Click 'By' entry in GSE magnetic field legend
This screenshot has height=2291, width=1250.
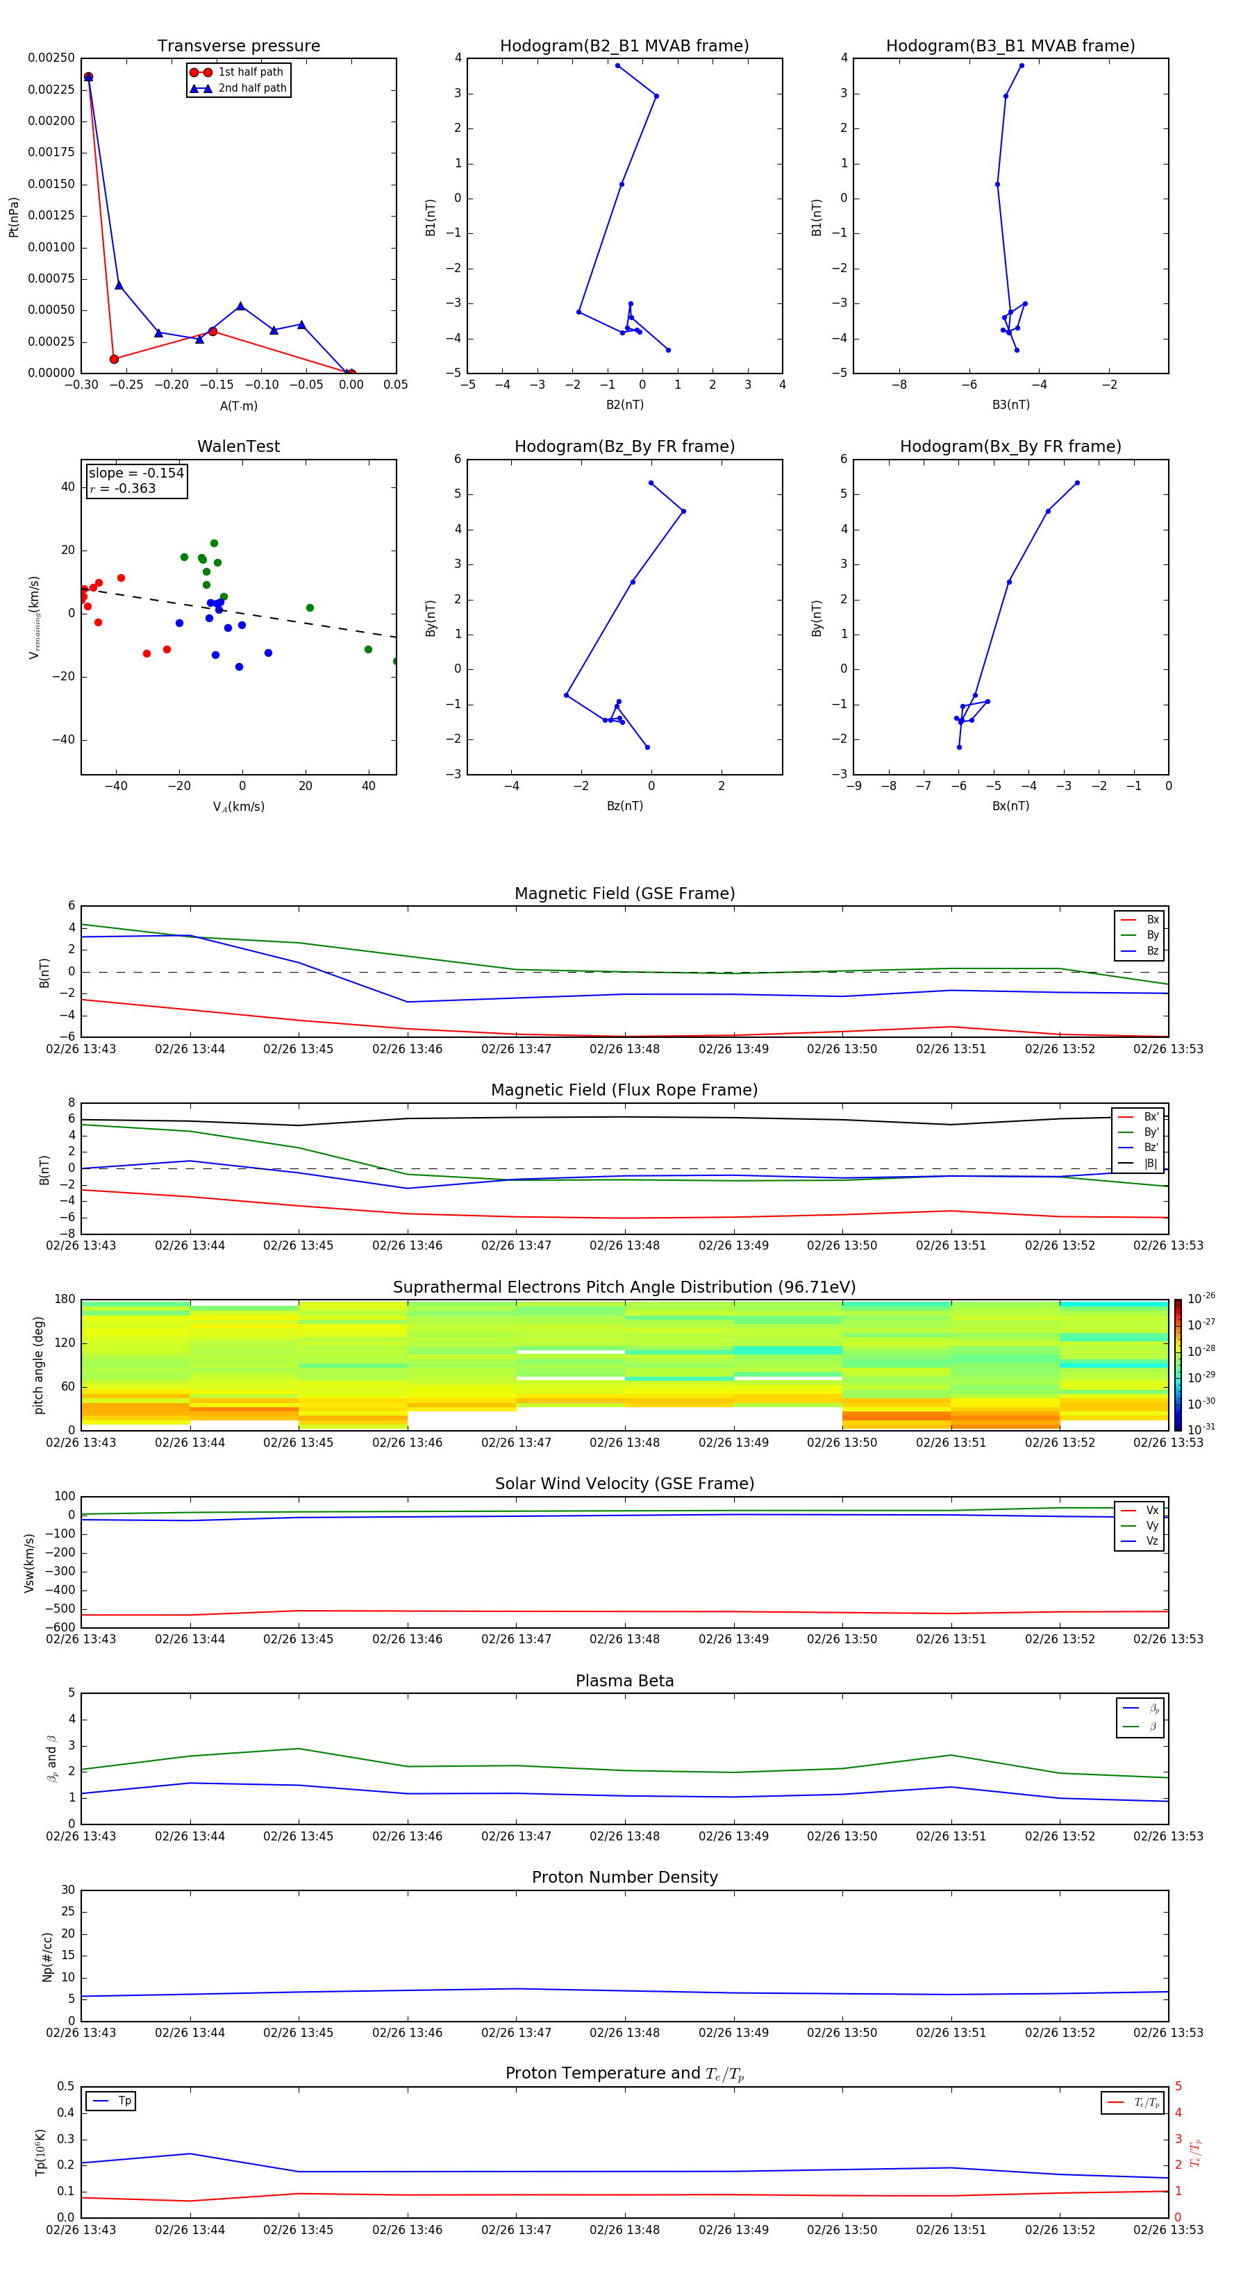1140,934
